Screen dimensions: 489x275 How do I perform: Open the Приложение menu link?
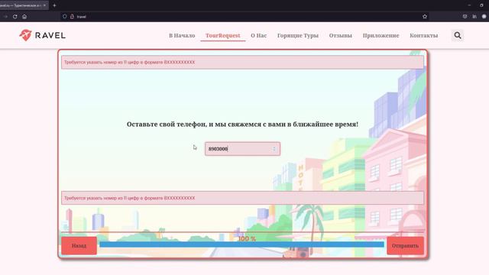coord(381,36)
